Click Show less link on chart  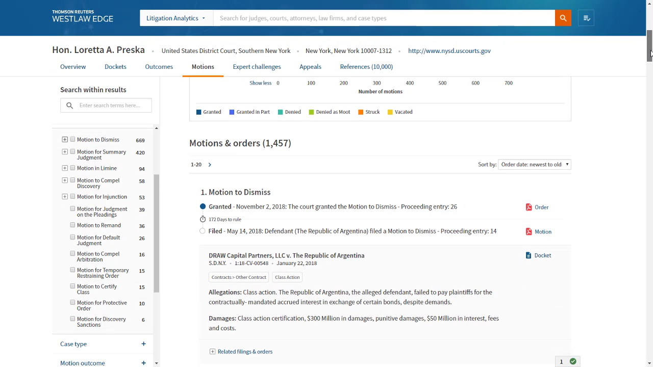(260, 83)
